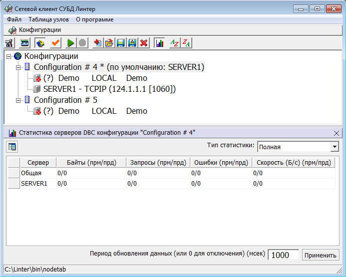Collapse the Configuration # 4 node
The height and width of the screenshot is (277, 346).
click(18, 67)
